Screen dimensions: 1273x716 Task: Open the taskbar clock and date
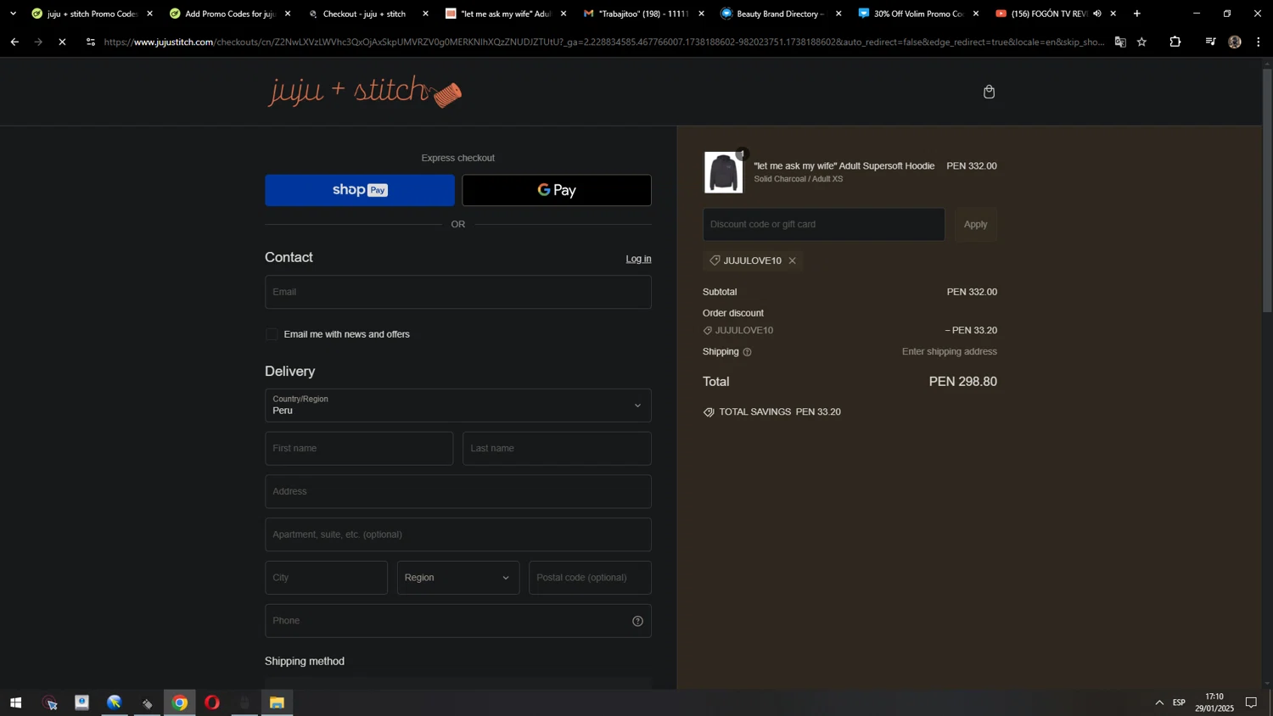point(1215,702)
